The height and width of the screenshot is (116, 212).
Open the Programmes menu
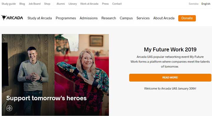pos(66,18)
